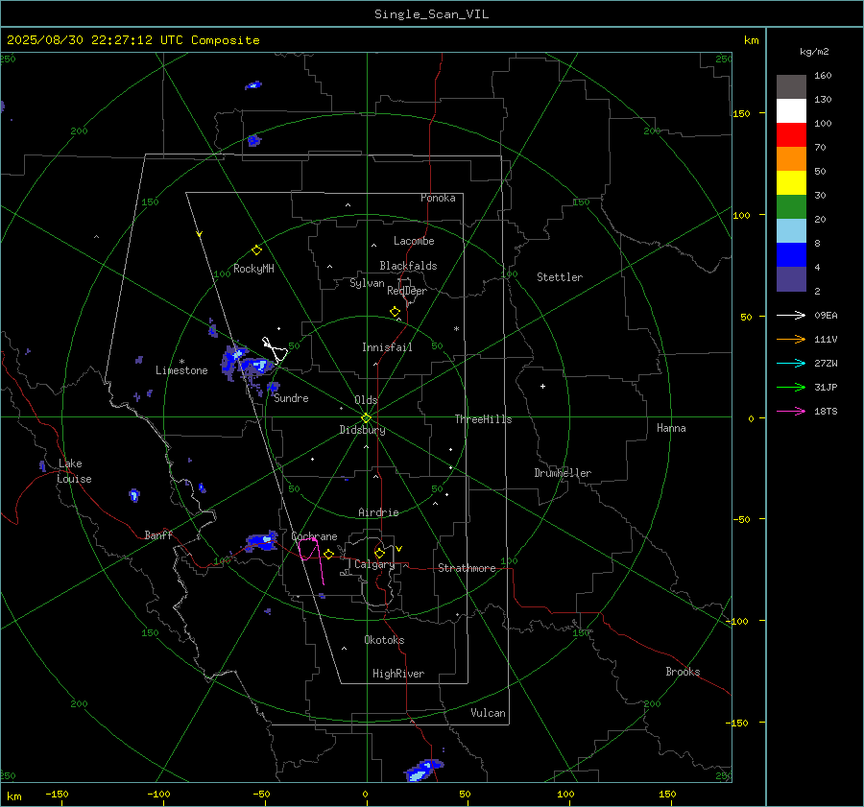The image size is (864, 807).
Task: Click the Calgary label
Action: (374, 564)
